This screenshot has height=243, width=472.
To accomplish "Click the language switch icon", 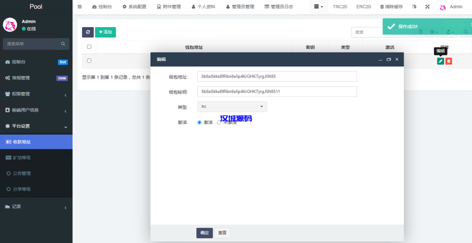I will (x=414, y=6).
